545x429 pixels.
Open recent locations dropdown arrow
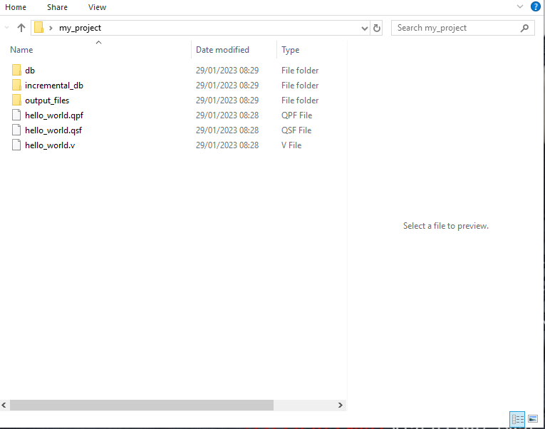tap(6, 28)
